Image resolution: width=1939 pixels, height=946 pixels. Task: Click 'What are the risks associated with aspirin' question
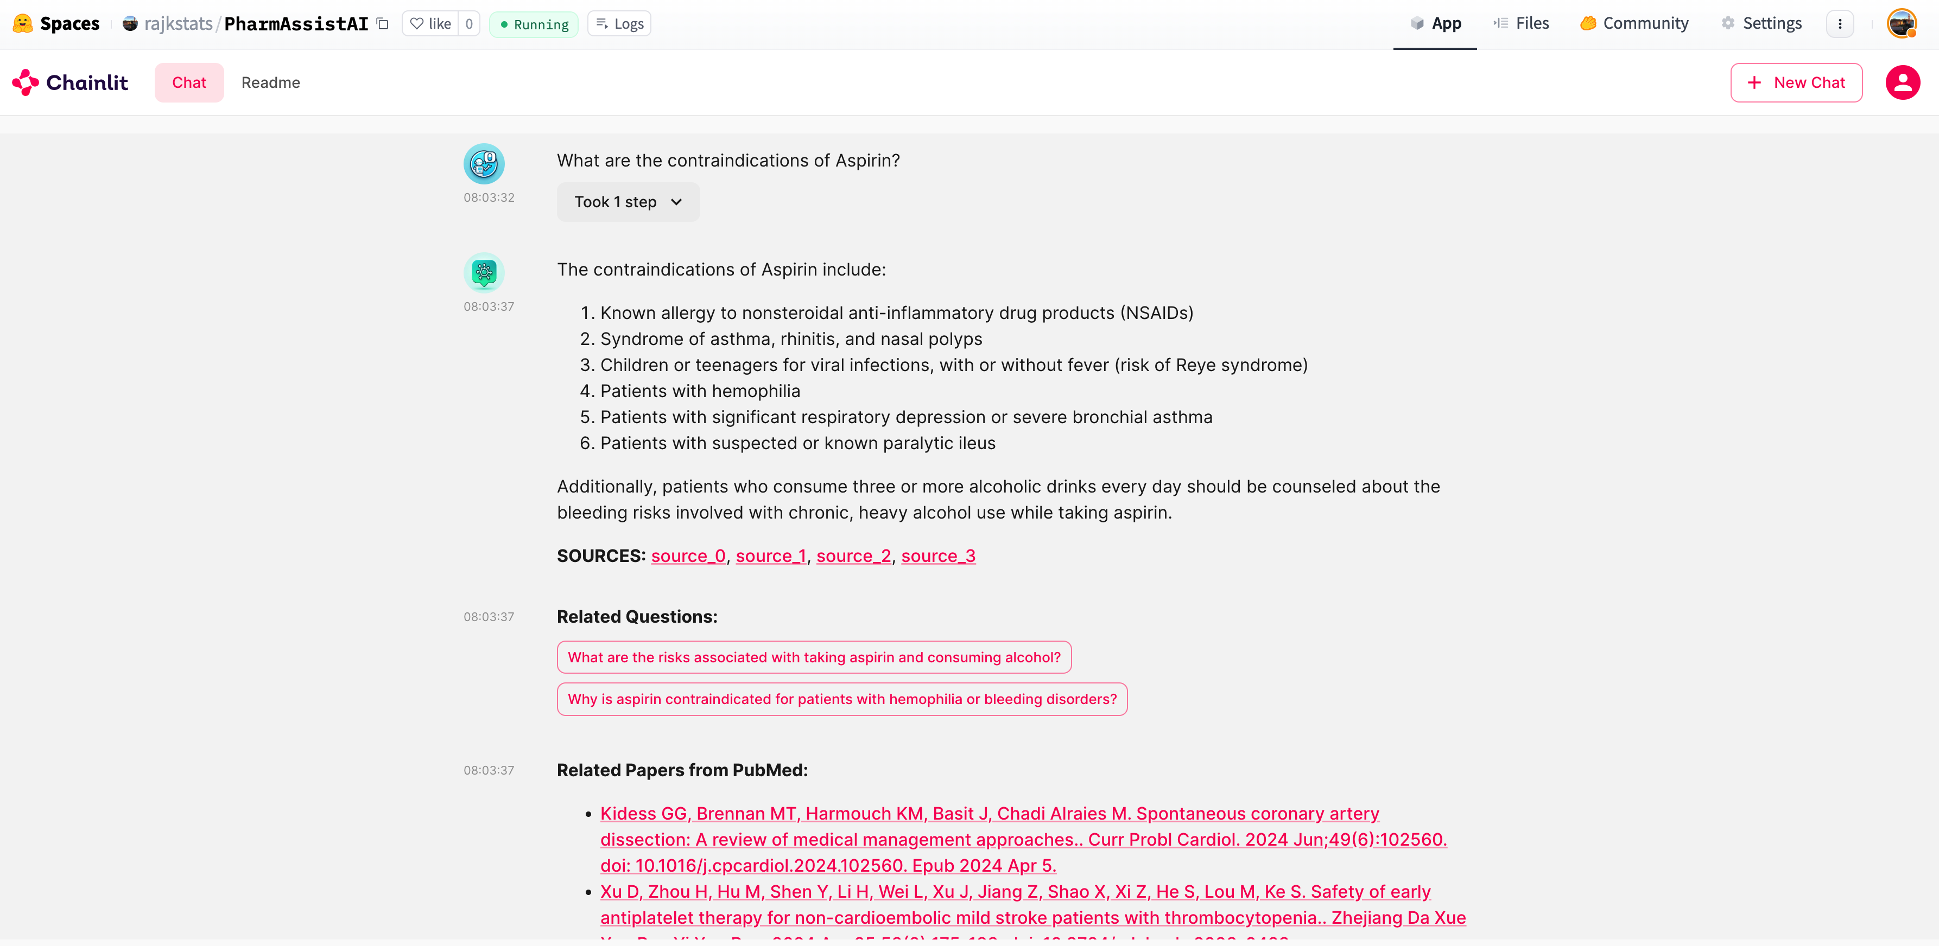(814, 657)
